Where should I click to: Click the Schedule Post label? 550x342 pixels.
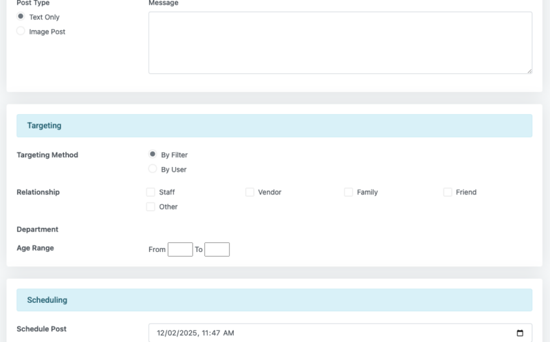click(42, 329)
